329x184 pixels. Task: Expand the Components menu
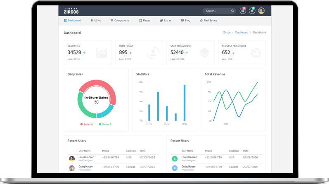pyautogui.click(x=120, y=20)
